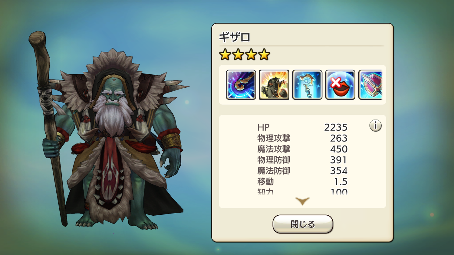
Task: Tap the partially visible shield skill icon
Action: pyautogui.click(x=370, y=85)
